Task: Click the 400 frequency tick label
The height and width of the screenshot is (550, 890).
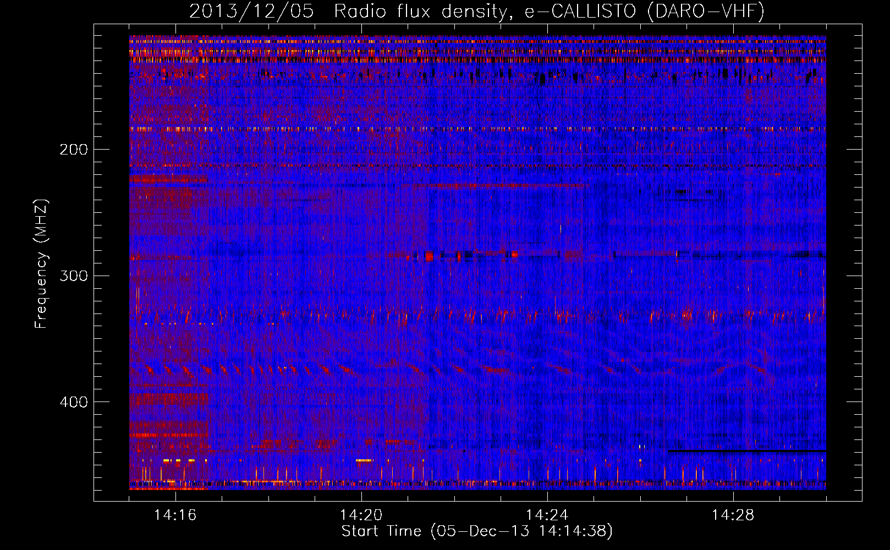Action: click(x=74, y=402)
